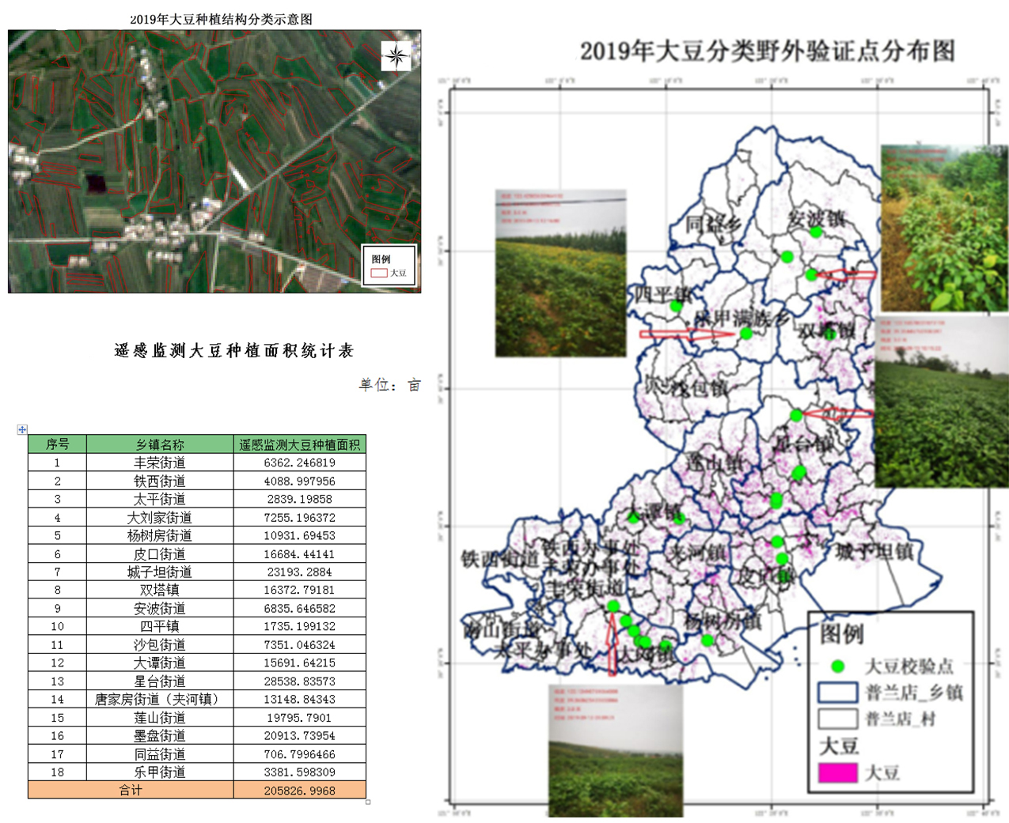
Task: Click the blue 普兰店_乡镇 legend box
Action: (837, 693)
